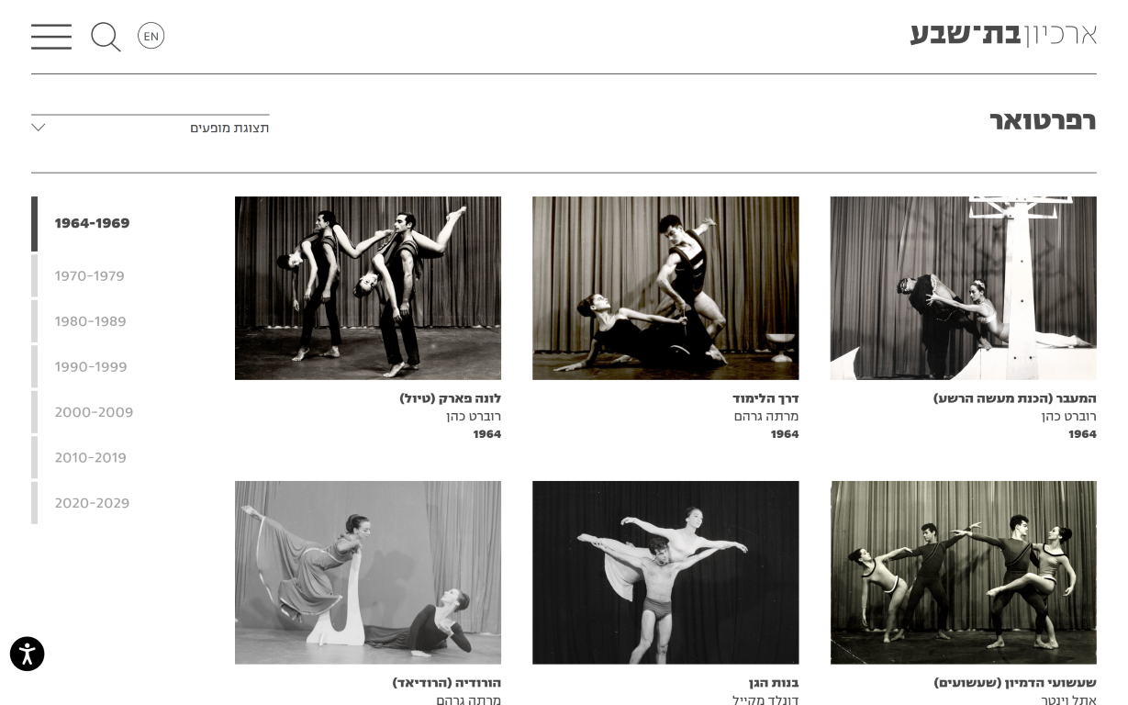Switch the site language to English via EN icon
This screenshot has height=705, width=1128.
[x=151, y=36]
